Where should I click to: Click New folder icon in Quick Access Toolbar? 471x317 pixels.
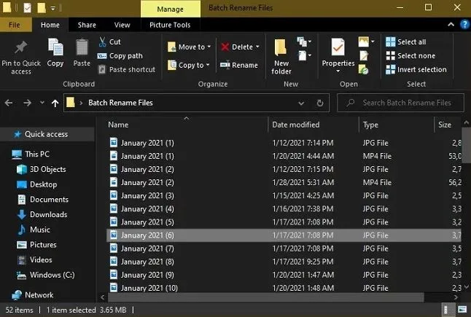42,8
